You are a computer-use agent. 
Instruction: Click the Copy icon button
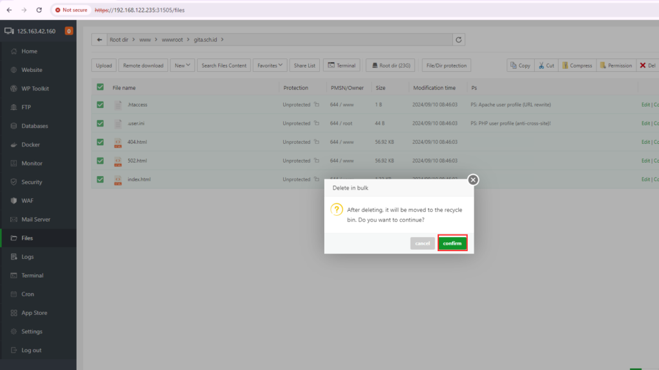point(520,66)
